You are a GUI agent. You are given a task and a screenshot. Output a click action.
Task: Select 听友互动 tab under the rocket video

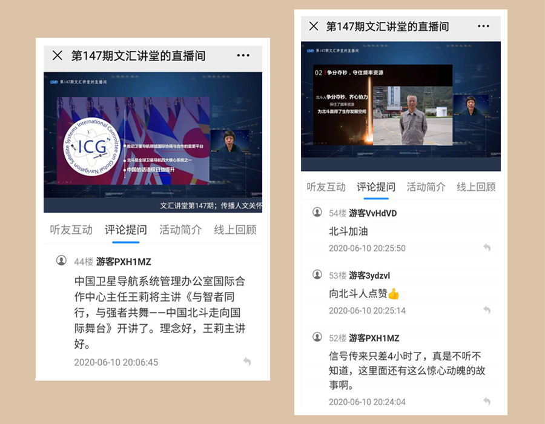326,187
